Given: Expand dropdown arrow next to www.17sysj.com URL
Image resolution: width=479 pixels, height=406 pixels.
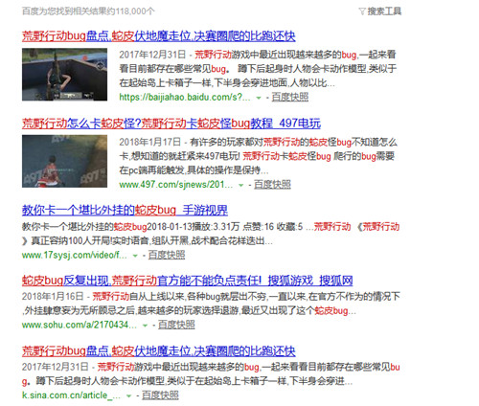Looking at the screenshot, I should (135, 256).
